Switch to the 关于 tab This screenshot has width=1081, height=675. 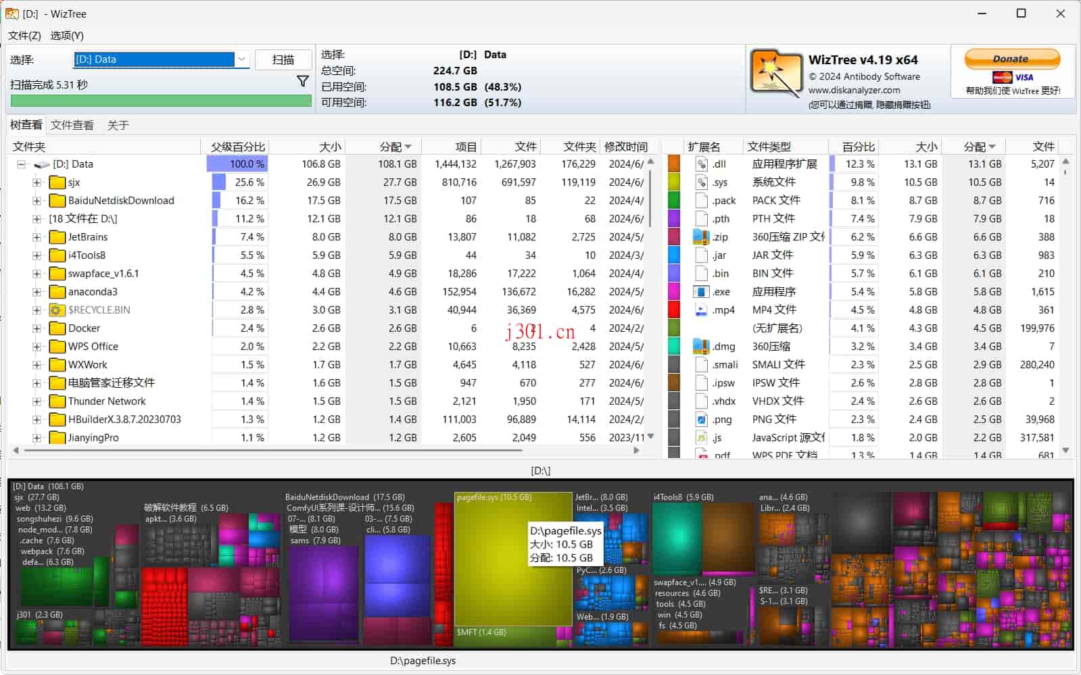click(x=118, y=125)
